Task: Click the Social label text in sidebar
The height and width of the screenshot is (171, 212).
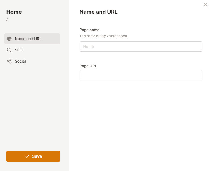Action: pos(20,61)
